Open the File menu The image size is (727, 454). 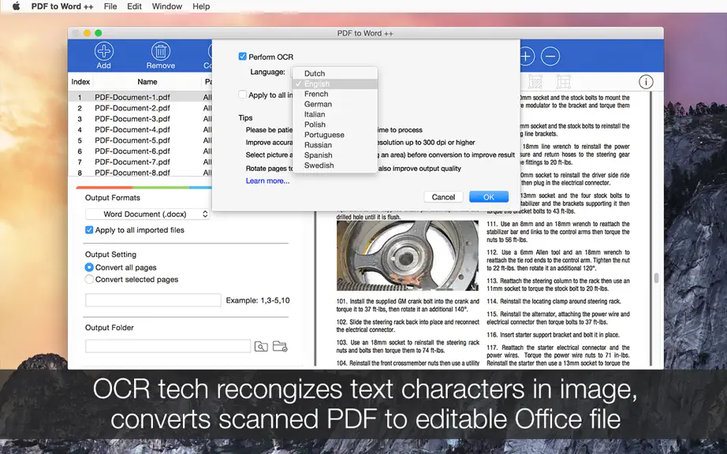(110, 6)
